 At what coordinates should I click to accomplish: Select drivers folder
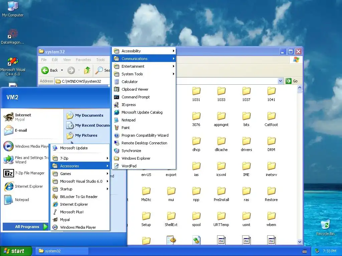[246, 144]
